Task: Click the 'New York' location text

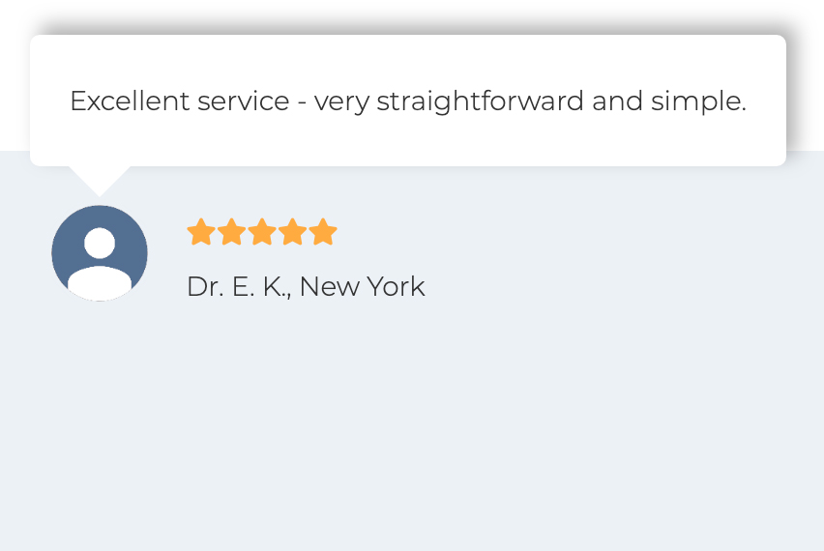Action: (362, 287)
